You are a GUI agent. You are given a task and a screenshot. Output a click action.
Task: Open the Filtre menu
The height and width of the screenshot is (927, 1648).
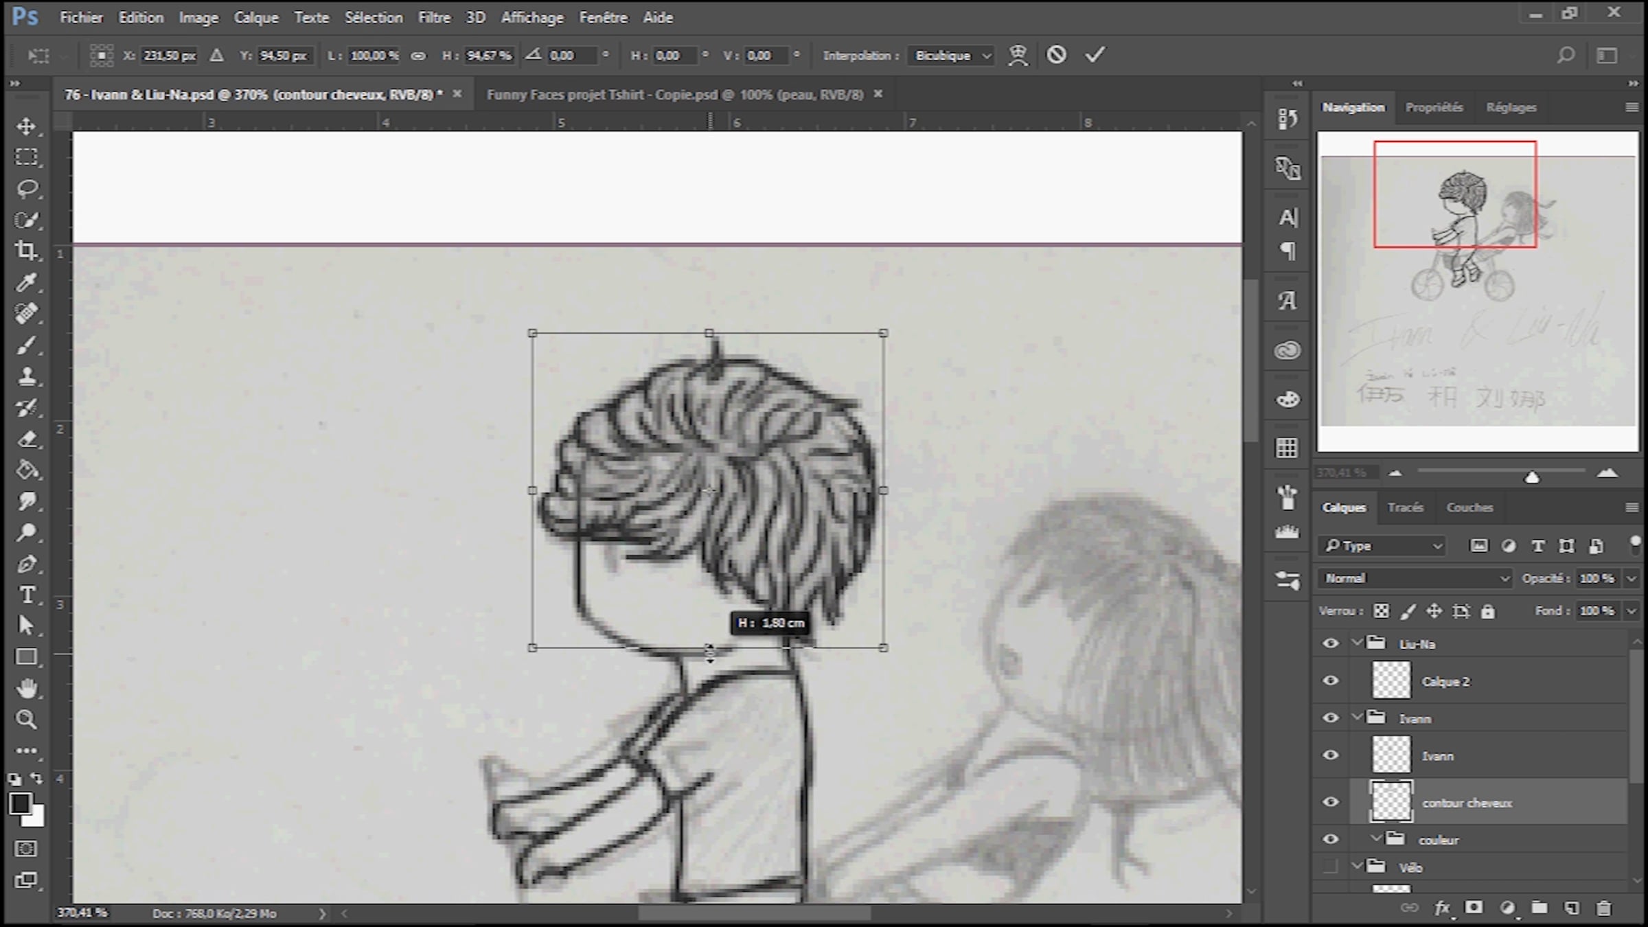434,18
